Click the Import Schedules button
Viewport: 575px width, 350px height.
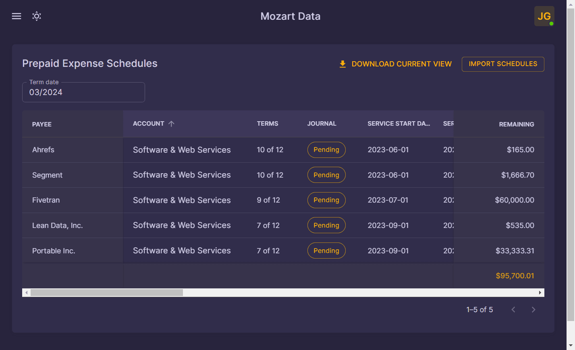point(502,64)
